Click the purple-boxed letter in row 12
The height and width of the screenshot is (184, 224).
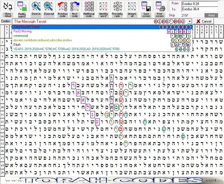tap(98, 122)
